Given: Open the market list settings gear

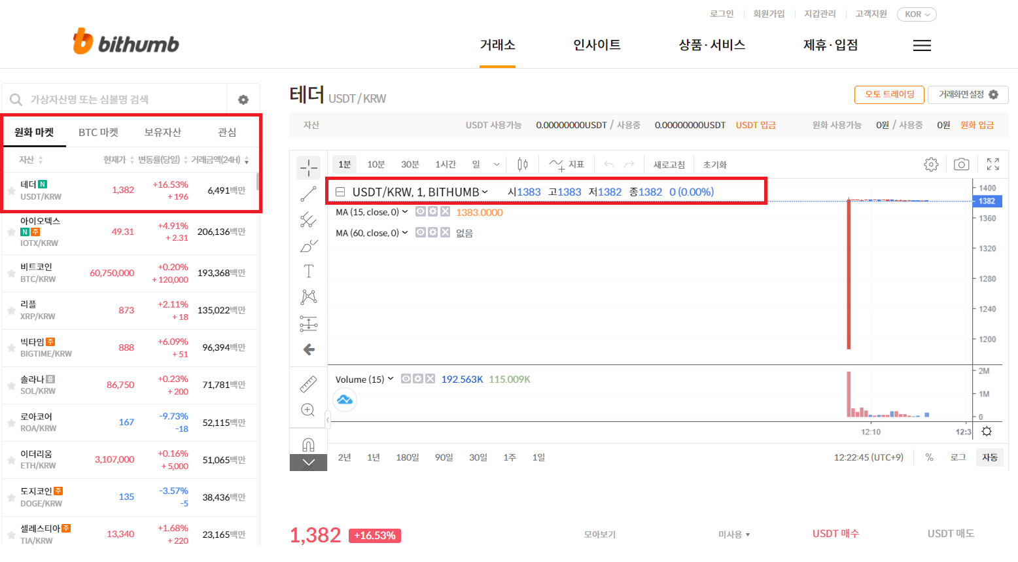Looking at the screenshot, I should (243, 99).
